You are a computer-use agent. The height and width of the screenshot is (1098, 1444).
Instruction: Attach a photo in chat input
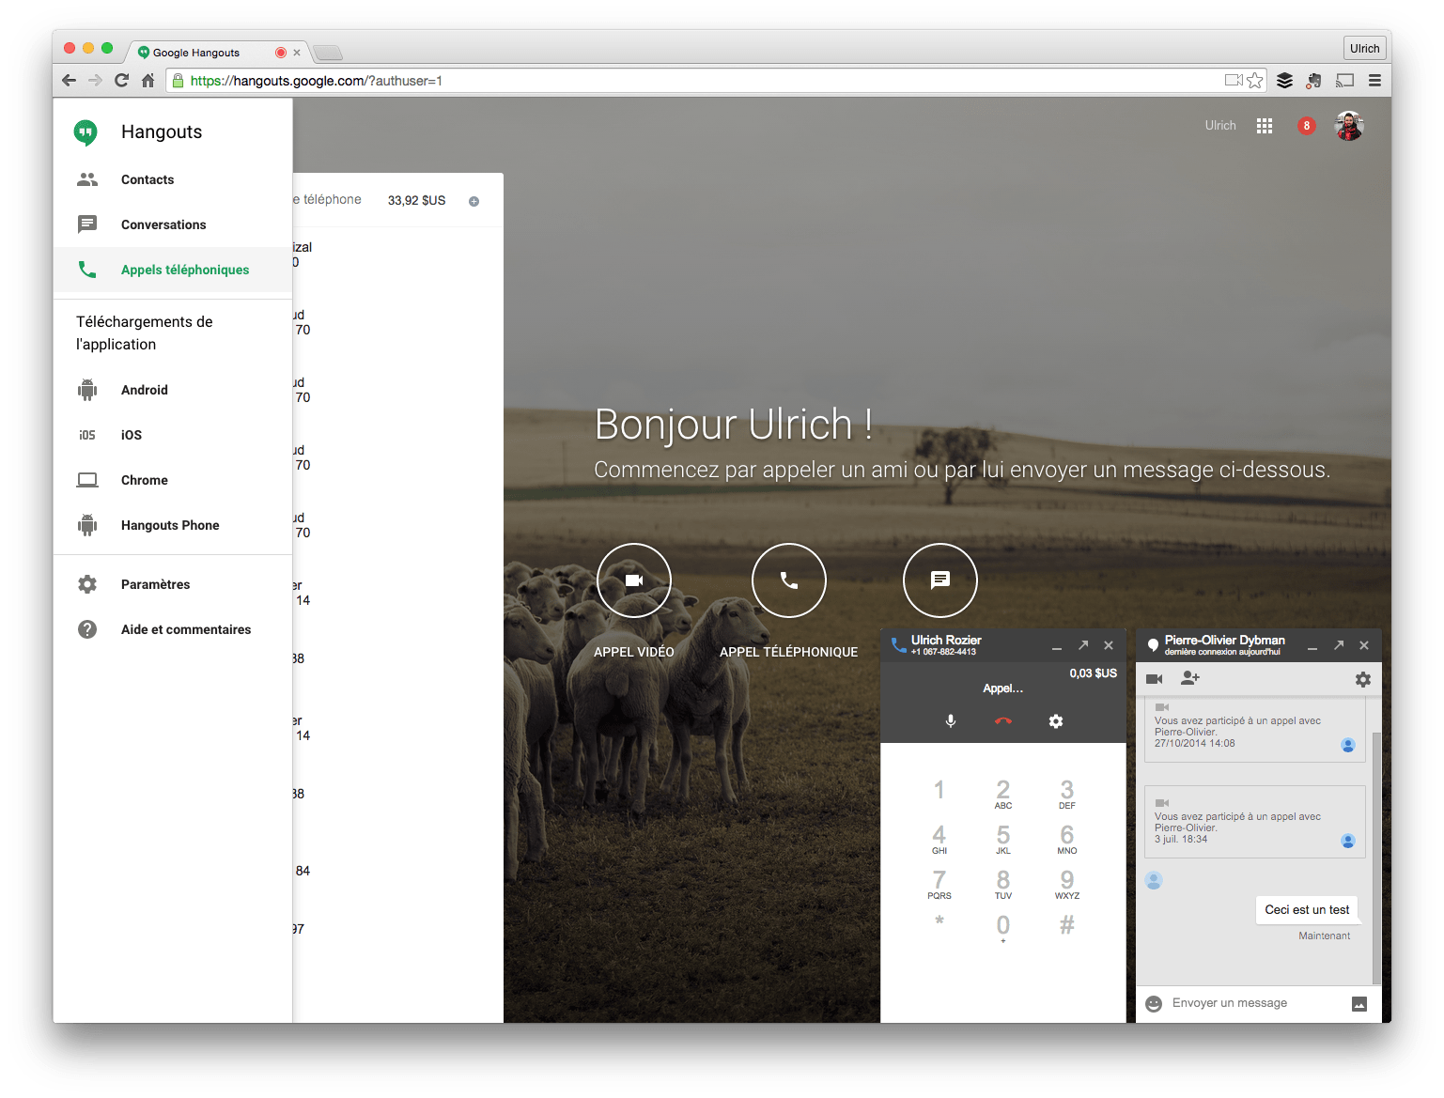[1359, 1004]
